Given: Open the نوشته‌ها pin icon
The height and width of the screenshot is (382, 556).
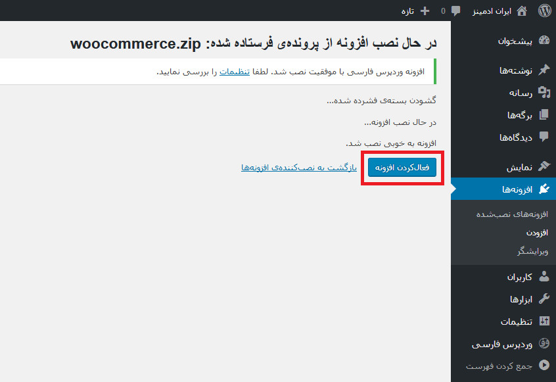Looking at the screenshot, I should (x=544, y=70).
